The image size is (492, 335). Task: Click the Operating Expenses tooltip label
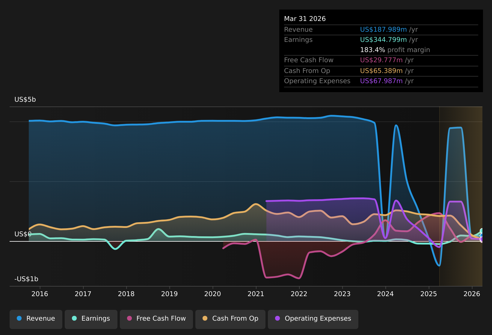point(317,81)
